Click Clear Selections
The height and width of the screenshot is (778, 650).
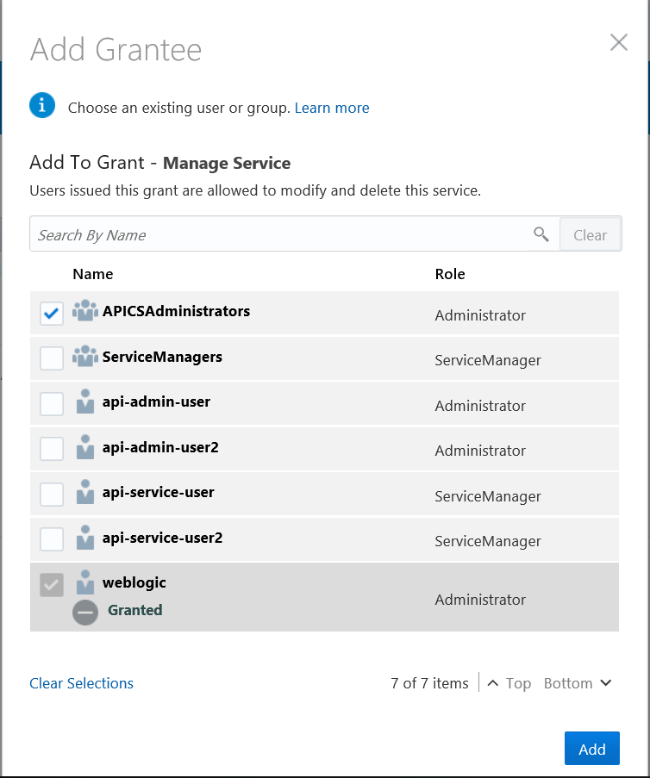pyautogui.click(x=81, y=682)
